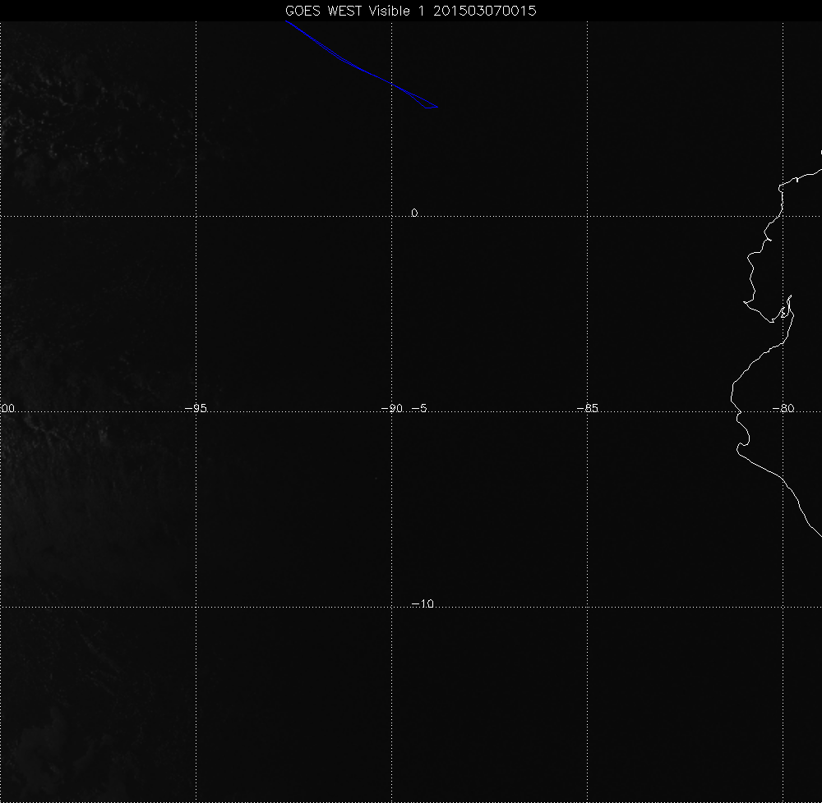Screen dimensions: 822x803
Task: Click the -10 latitude and -95 longitude intersection
Action: (196, 607)
